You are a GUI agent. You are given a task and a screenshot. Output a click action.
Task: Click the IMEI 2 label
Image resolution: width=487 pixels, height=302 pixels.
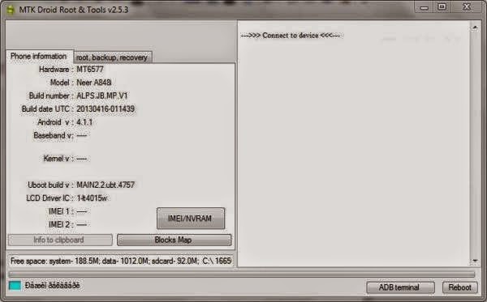(x=61, y=224)
